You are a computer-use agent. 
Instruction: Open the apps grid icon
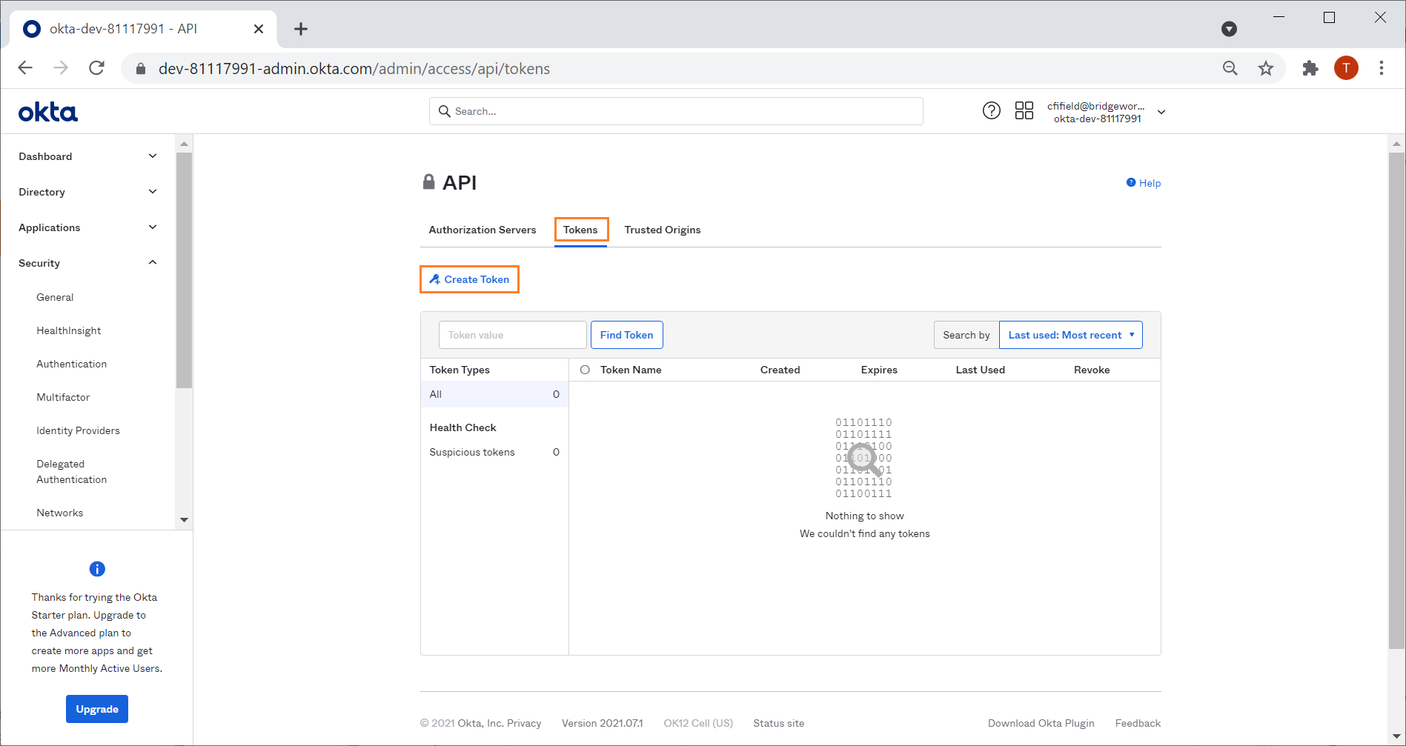click(x=1024, y=111)
